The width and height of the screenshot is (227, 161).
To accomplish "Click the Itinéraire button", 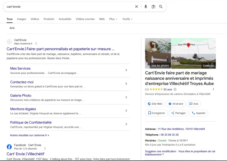I will (176, 104).
